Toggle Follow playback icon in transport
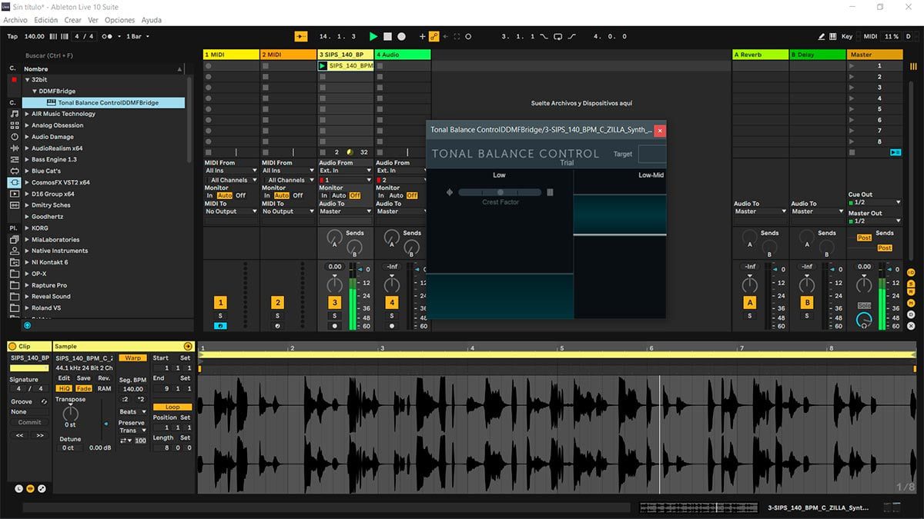The width and height of the screenshot is (924, 519). coord(300,36)
